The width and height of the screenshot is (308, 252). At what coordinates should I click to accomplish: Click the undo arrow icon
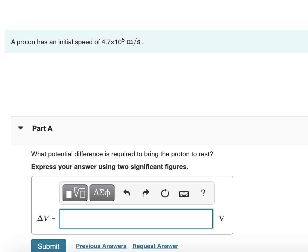pos(127,193)
